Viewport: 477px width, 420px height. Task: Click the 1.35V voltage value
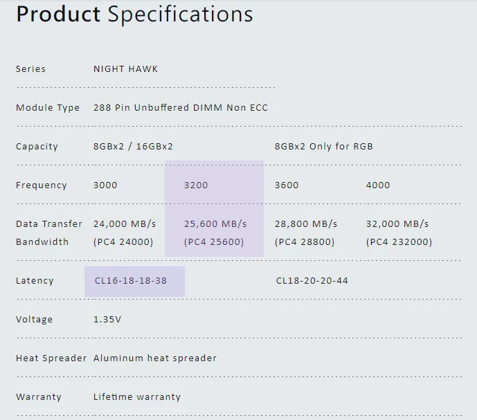coord(107,320)
